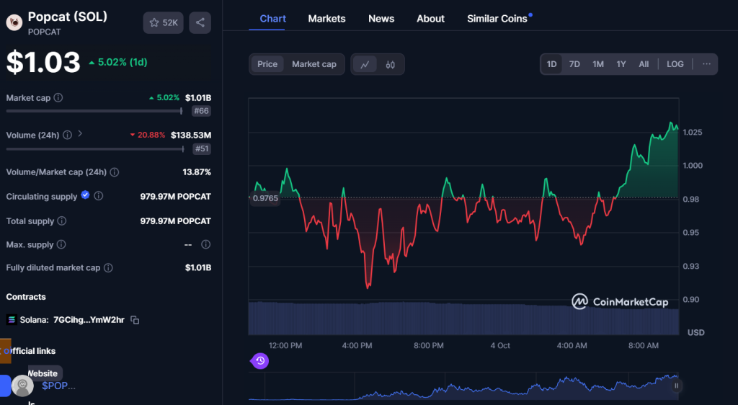
Task: Click the Solana chain logo icon
Action: tap(12, 320)
